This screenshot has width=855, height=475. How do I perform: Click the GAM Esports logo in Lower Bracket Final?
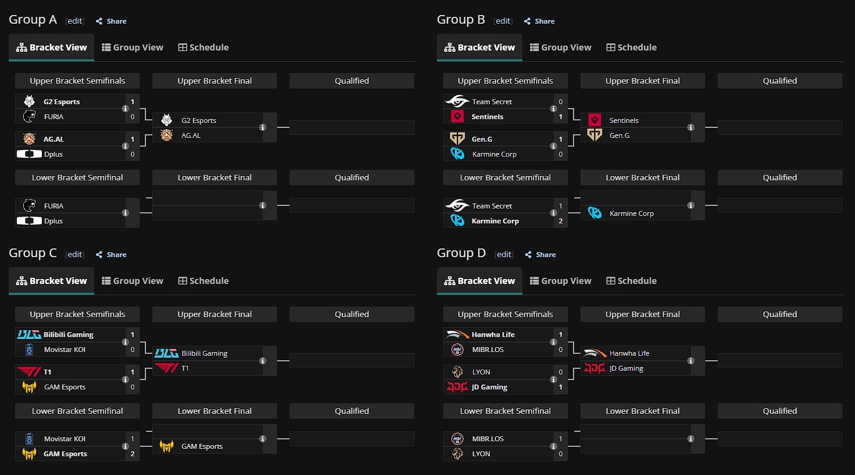(167, 446)
